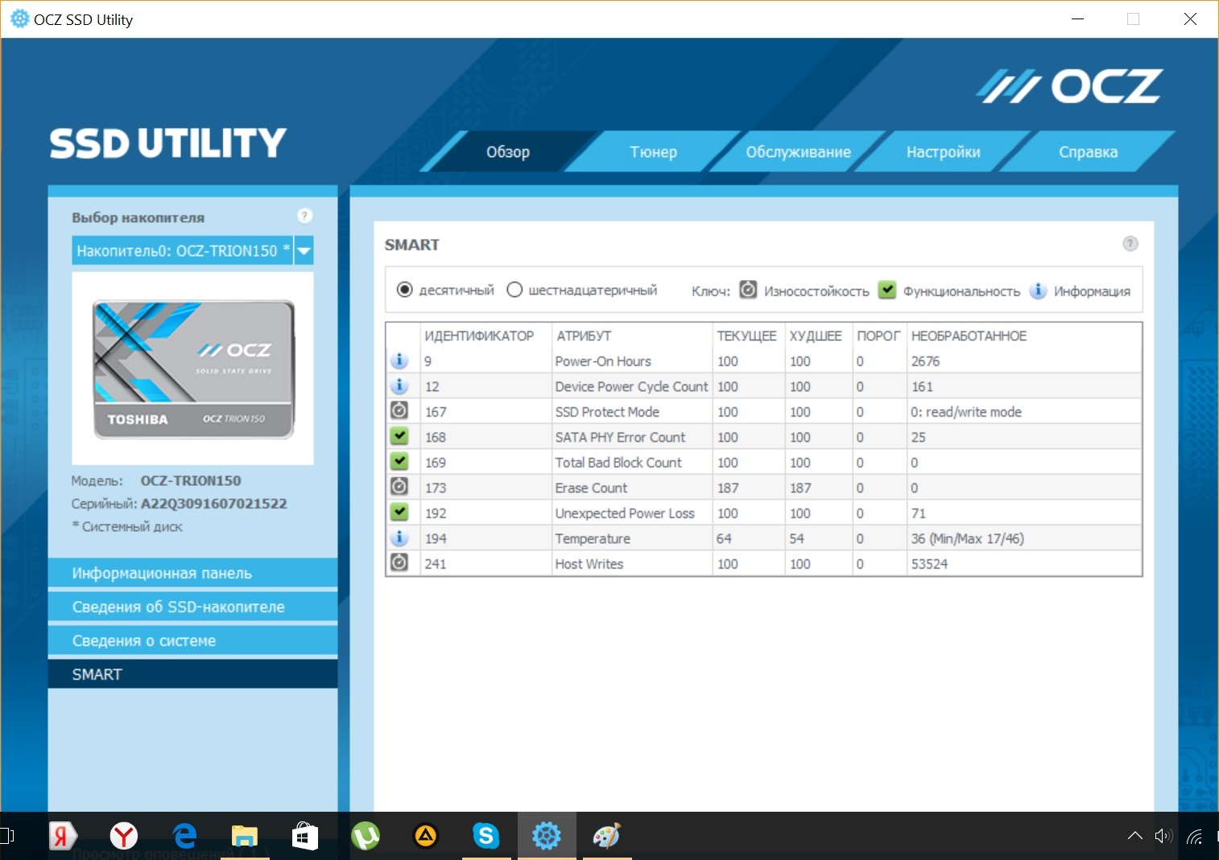Click the ХУДШЕЕ column header
1219x860 pixels.
(x=816, y=336)
